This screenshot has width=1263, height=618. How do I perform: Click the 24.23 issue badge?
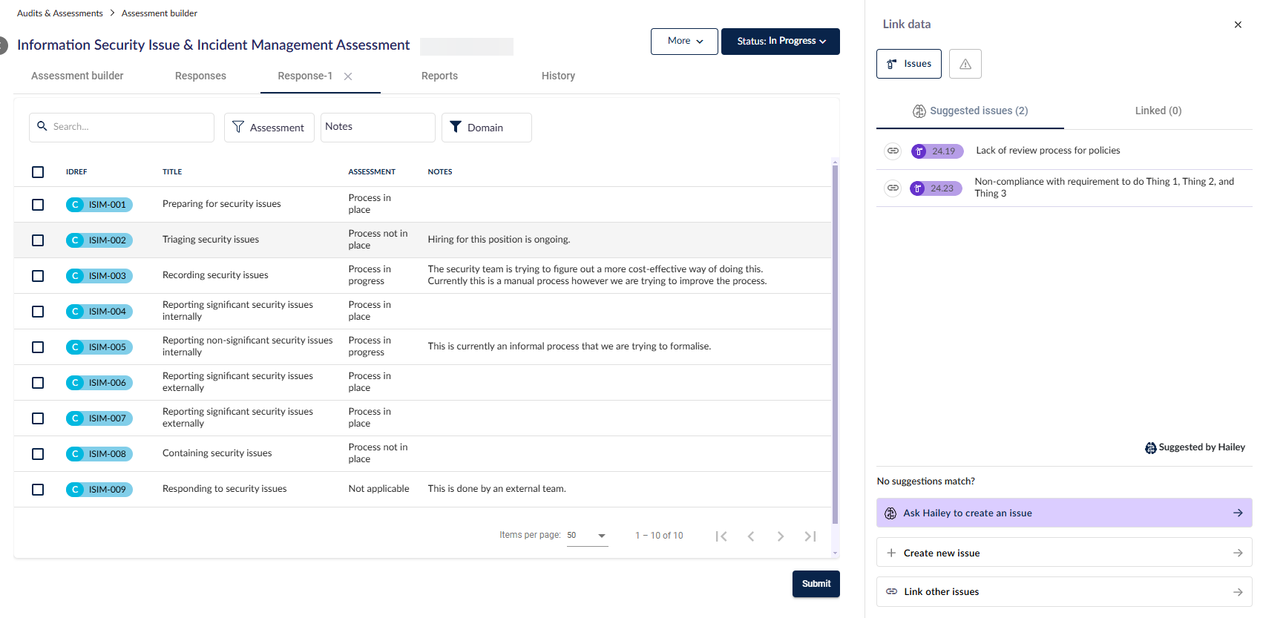[x=936, y=188]
